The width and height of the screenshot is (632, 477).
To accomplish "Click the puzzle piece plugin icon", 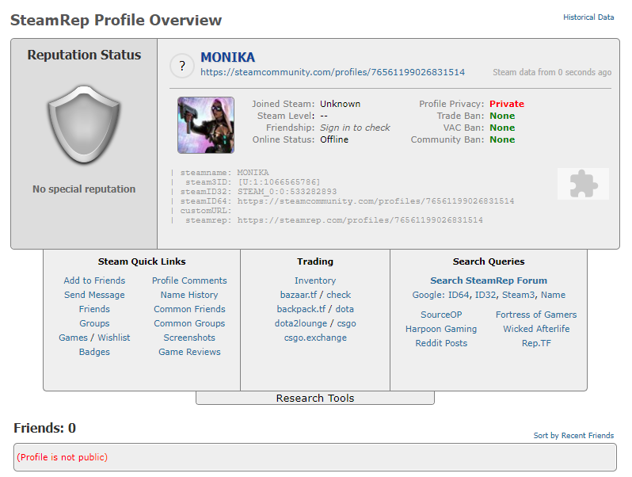I will click(x=583, y=184).
